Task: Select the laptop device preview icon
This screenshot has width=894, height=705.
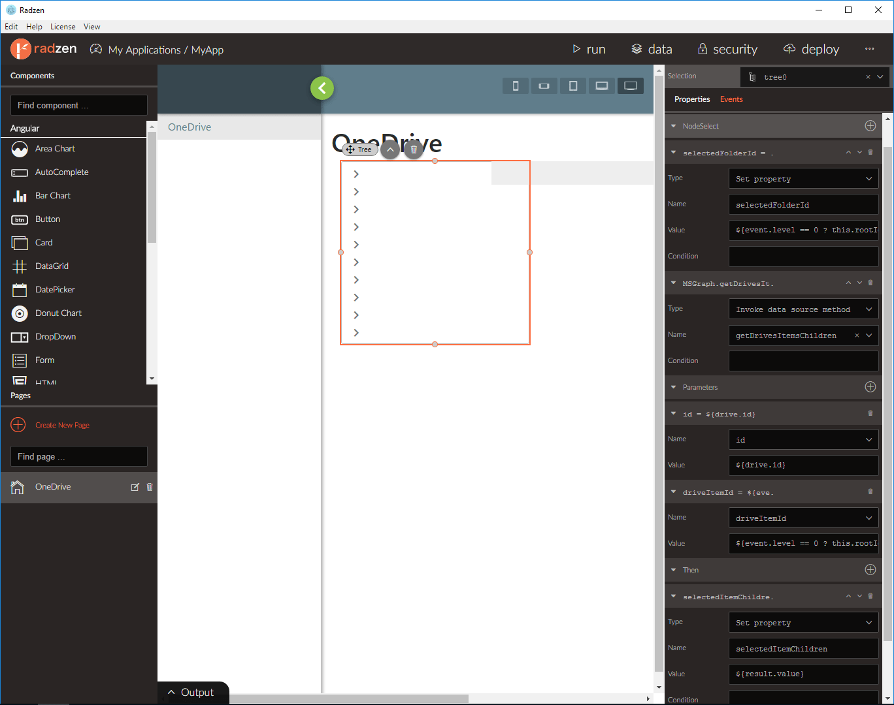Action: [x=602, y=86]
